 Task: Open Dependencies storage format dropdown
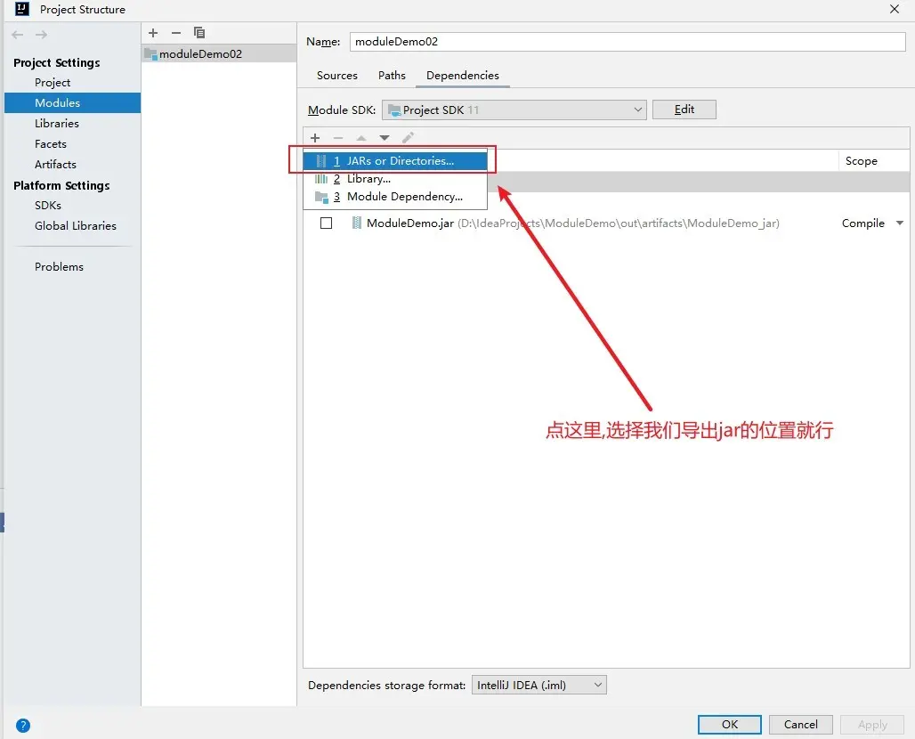(539, 685)
